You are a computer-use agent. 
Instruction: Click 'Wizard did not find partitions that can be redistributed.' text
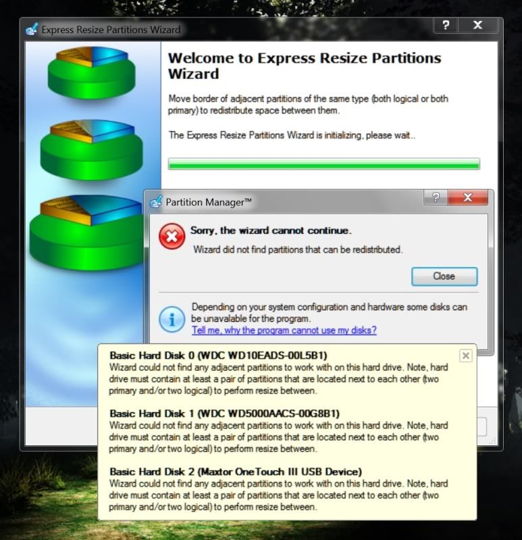pos(298,249)
